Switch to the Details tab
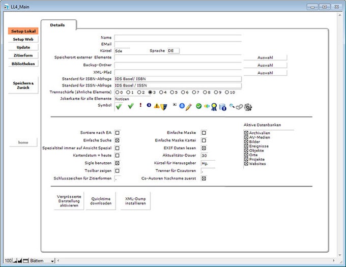Screen dimensions: 346x267 (57, 25)
